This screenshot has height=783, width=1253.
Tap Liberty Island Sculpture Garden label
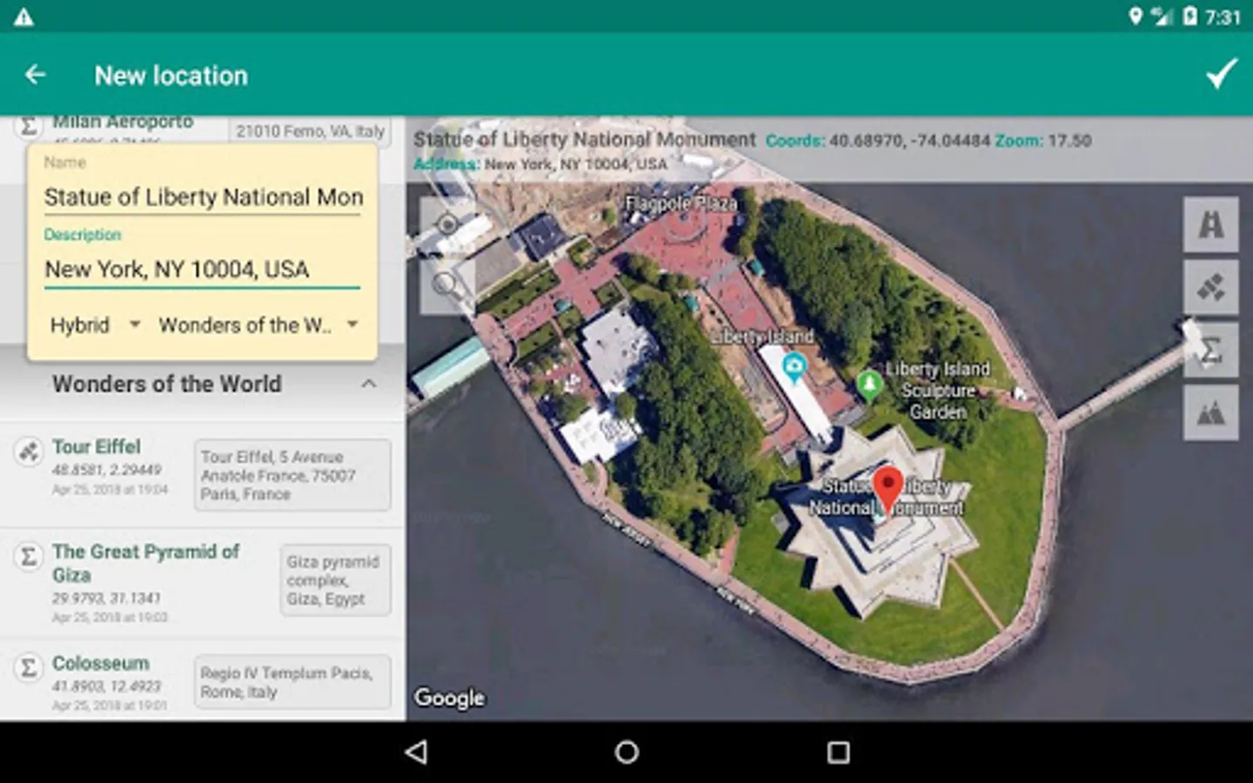937,391
